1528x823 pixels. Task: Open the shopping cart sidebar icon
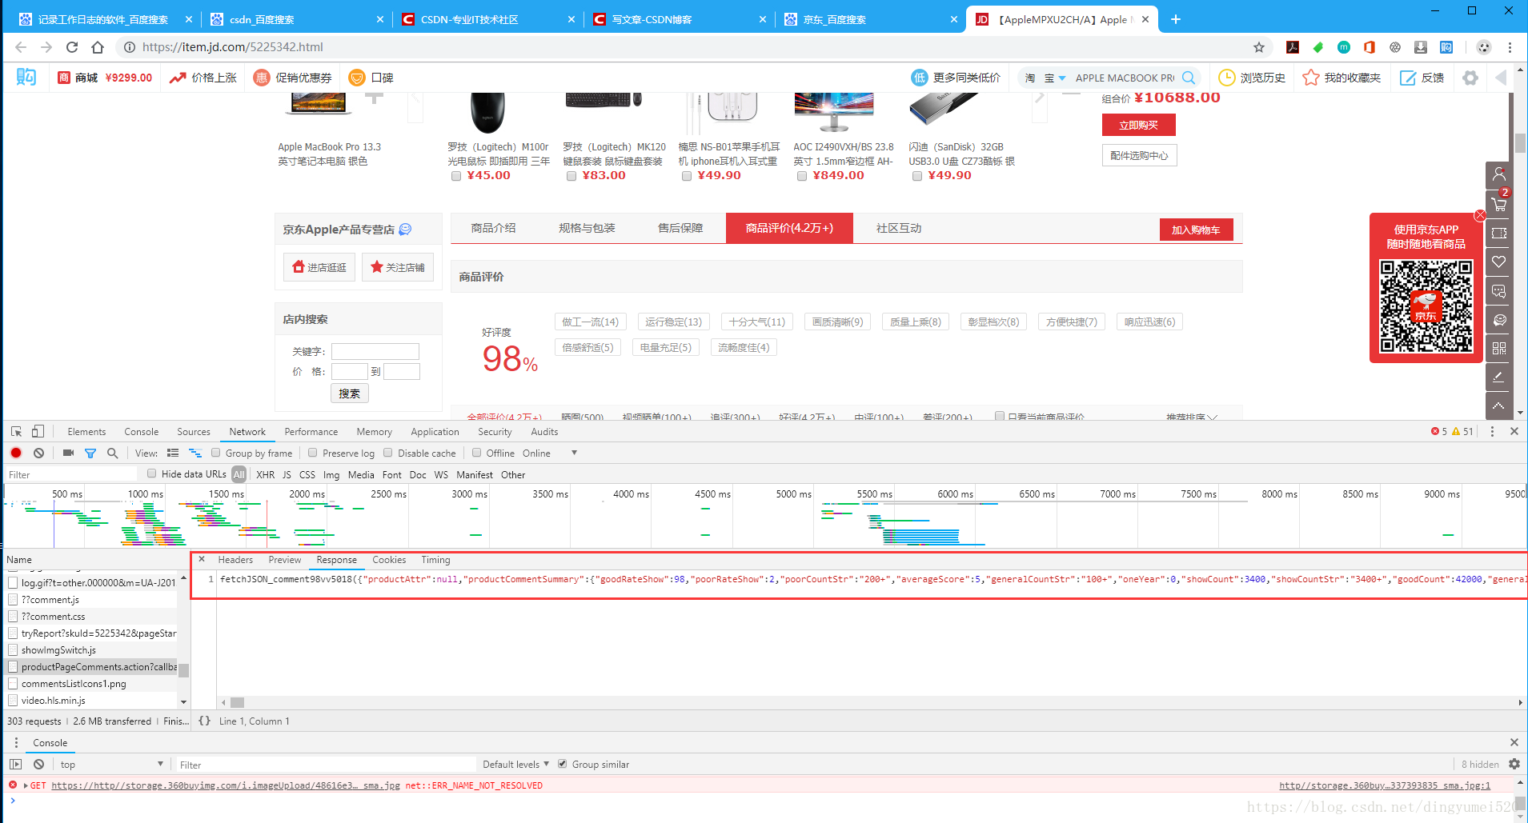point(1499,204)
